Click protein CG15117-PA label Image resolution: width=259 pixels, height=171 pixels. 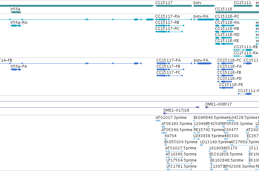tap(169, 60)
